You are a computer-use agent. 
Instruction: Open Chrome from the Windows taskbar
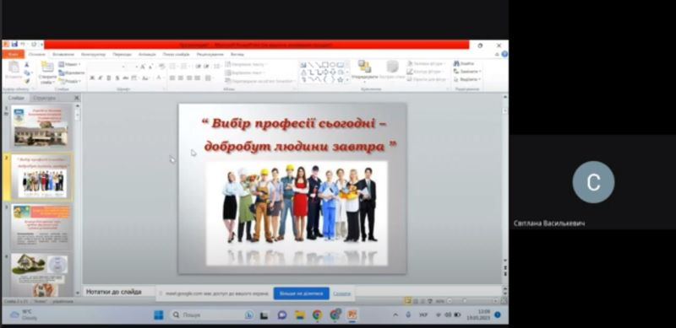(x=318, y=315)
